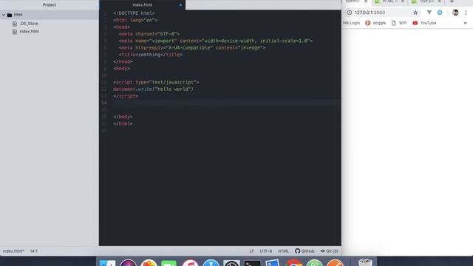Click the .DS_Store file icon in tree

click(x=15, y=24)
